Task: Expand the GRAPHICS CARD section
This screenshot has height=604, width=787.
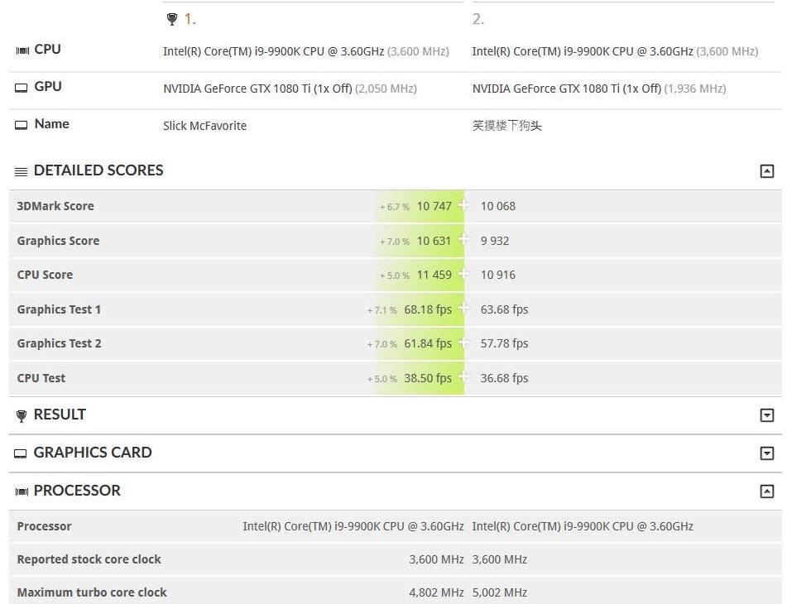Action: tap(766, 453)
